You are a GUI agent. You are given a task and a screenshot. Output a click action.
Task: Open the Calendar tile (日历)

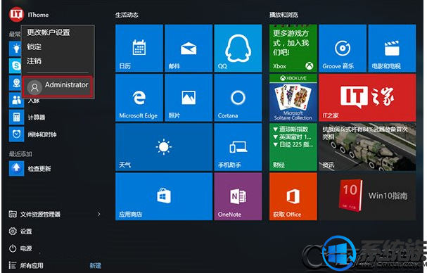click(139, 49)
